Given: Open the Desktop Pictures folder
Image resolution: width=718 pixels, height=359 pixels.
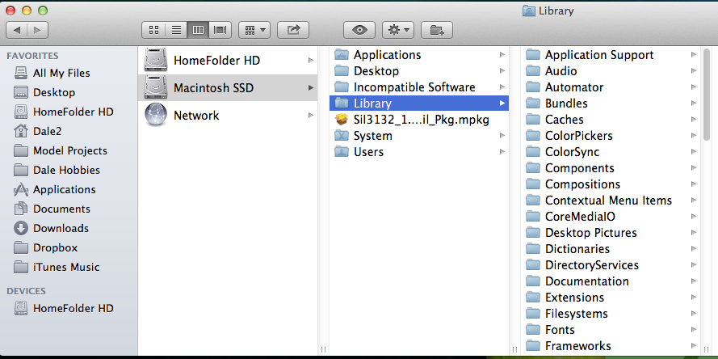Looking at the screenshot, I should (x=611, y=232).
